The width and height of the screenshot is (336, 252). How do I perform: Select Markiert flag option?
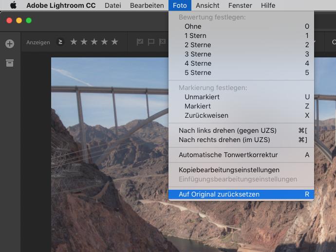241,106
